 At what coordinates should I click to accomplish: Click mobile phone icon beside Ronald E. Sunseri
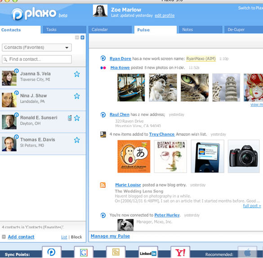(x=70, y=118)
